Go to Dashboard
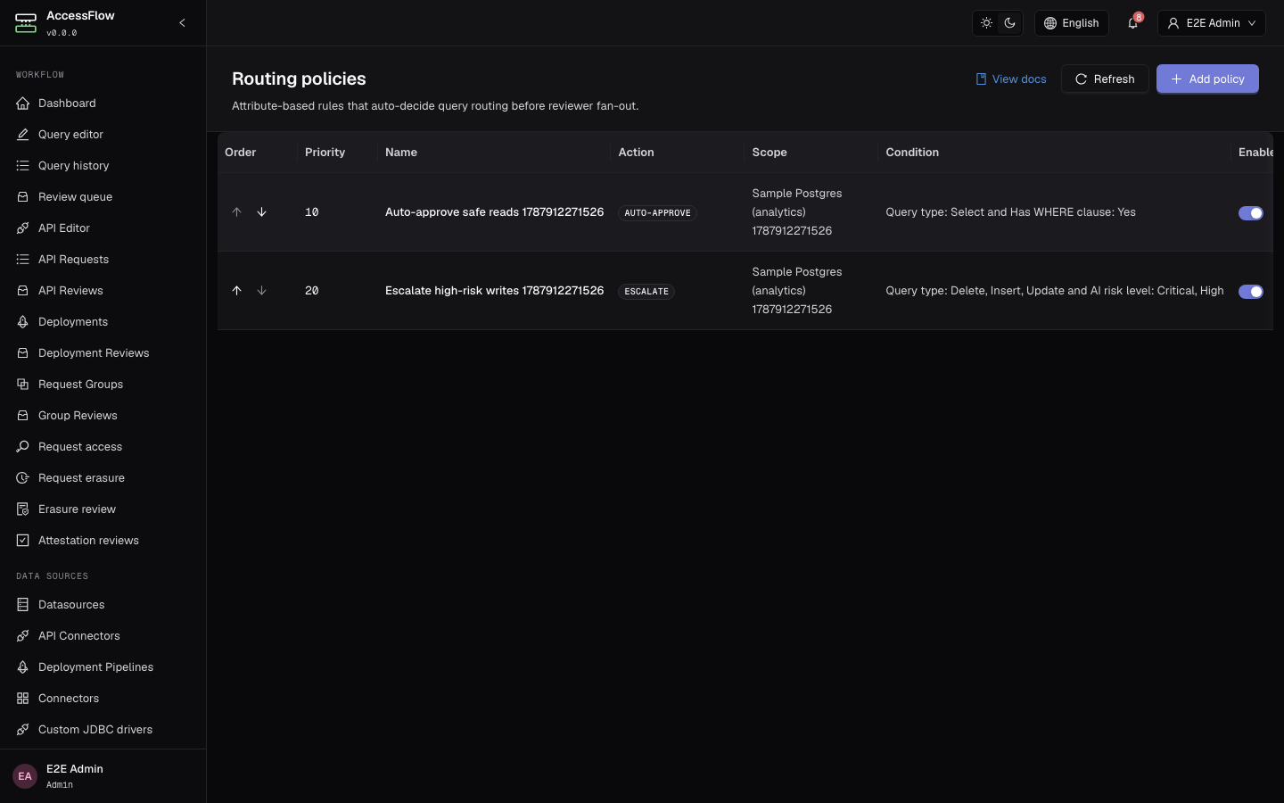Image resolution: width=1284 pixels, height=803 pixels. 103,103
